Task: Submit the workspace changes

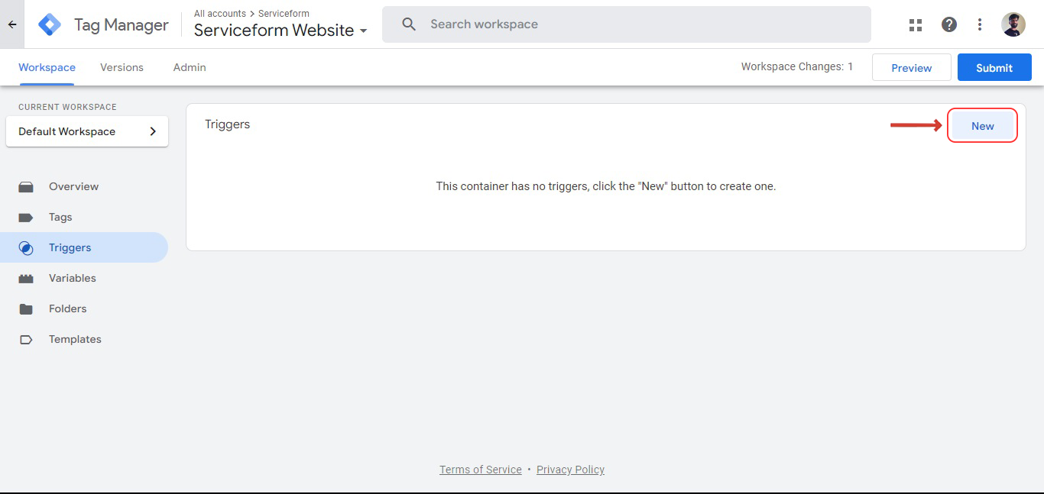Action: [x=994, y=67]
